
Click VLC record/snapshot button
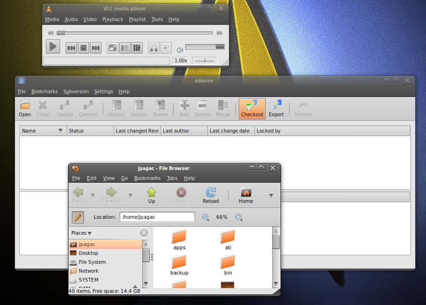pyautogui.click(x=166, y=48)
